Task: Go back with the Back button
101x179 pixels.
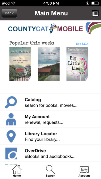Action: pyautogui.click(x=9, y=13)
